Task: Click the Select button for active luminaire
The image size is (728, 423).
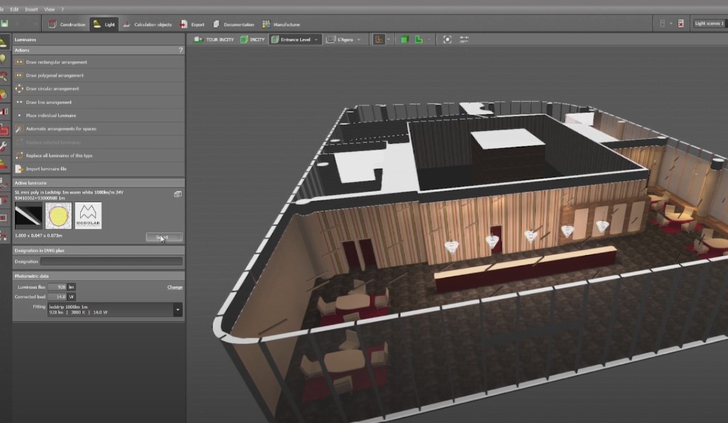Action: 164,237
